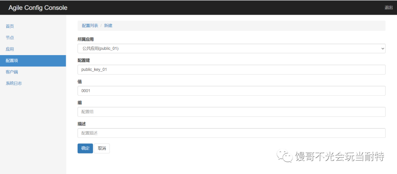Click the Agile Config Console title
Image resolution: width=397 pixels, height=174 pixels.
38,8
